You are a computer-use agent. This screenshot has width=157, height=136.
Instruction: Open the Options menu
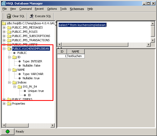point(52,9)
